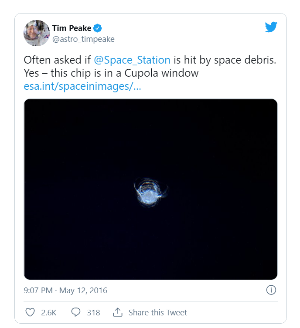Open the tweet info circle icon
300x328 pixels.
tap(270, 290)
